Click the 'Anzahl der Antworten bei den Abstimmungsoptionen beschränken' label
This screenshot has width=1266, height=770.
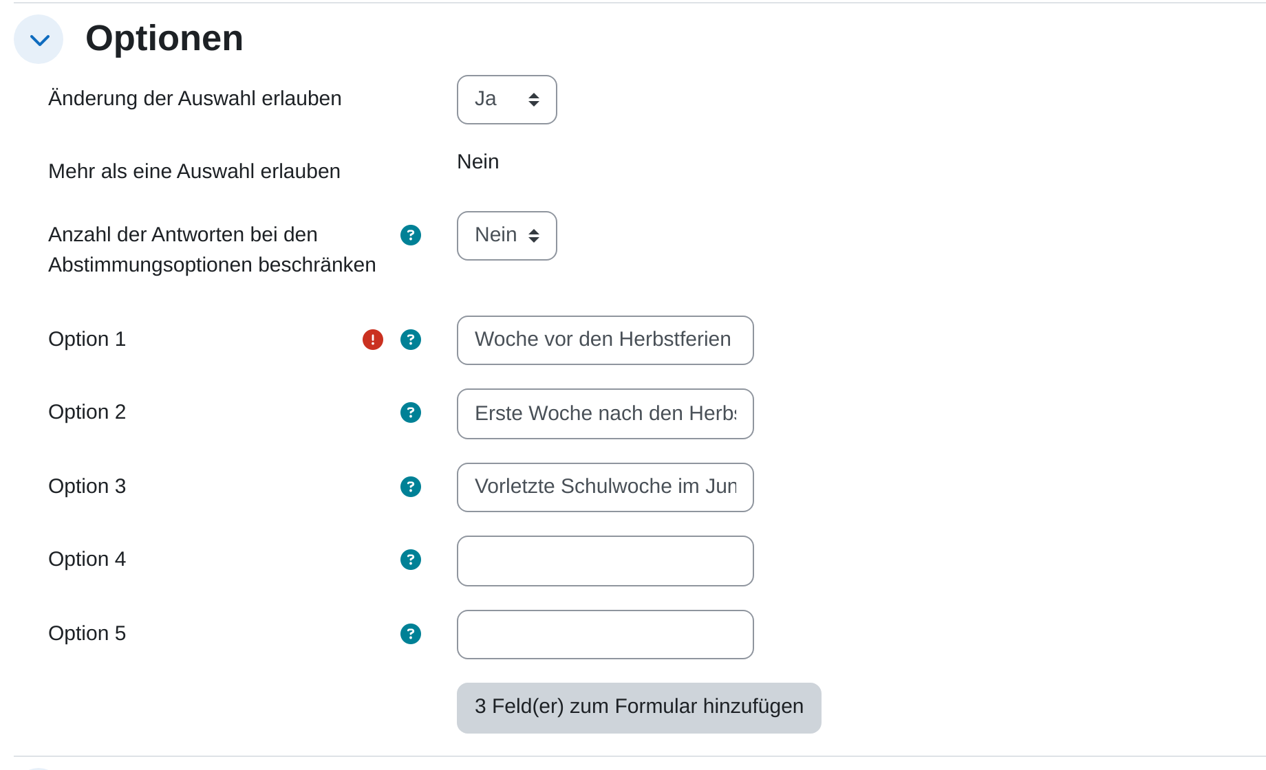[x=212, y=250]
